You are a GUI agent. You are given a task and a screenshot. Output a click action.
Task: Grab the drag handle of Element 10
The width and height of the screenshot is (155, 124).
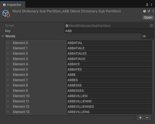point(8,96)
